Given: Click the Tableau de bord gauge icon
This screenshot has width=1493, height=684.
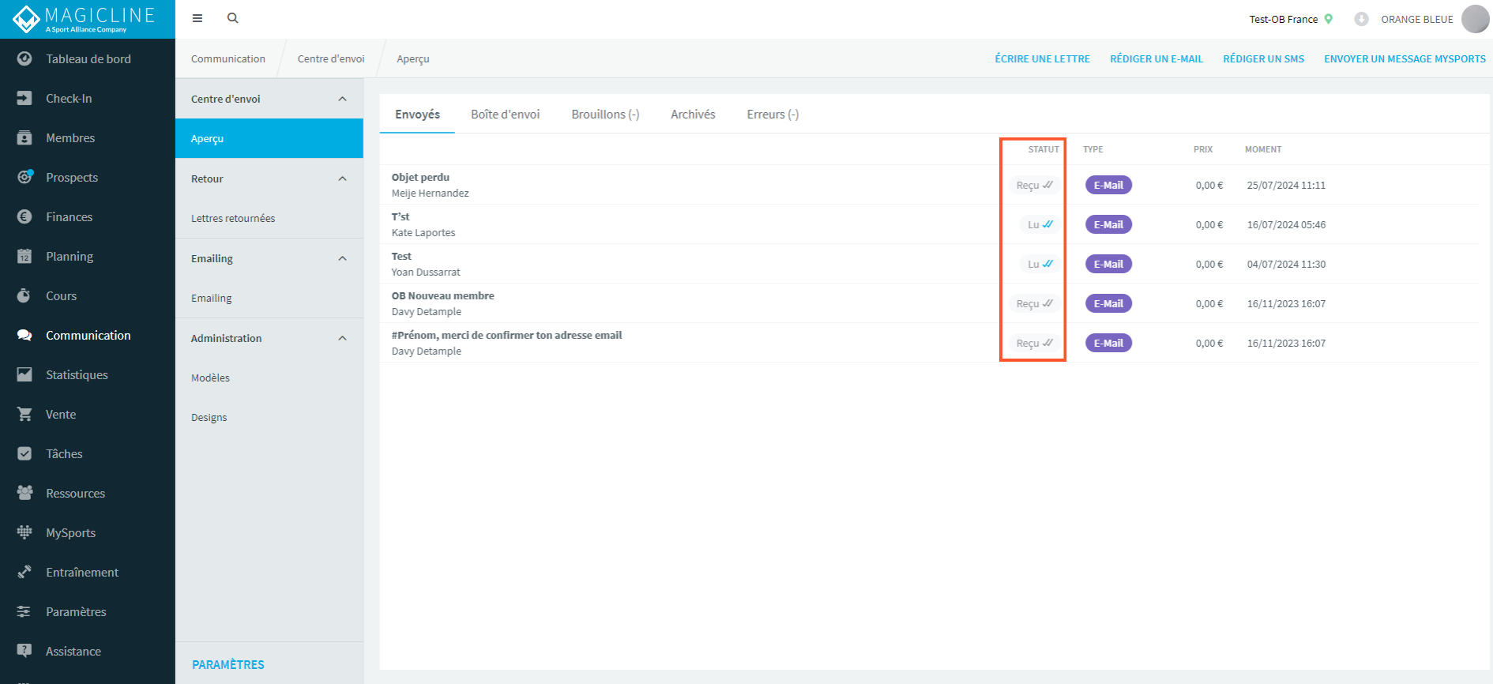Looking at the screenshot, I should (x=24, y=58).
